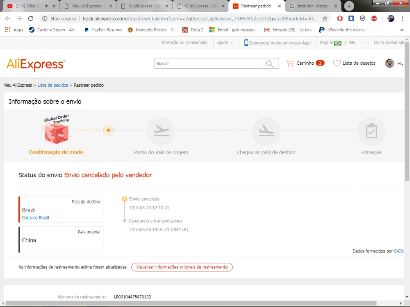Image resolution: width=410 pixels, height=307 pixels.
Task: Open the user account avatar
Action: point(389,63)
